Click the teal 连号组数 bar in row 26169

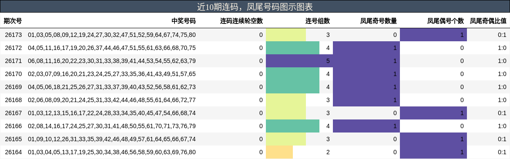pos(293,87)
